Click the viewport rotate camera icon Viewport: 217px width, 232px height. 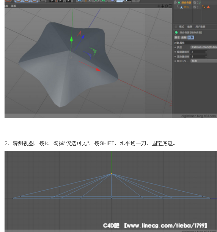(x=167, y=6)
